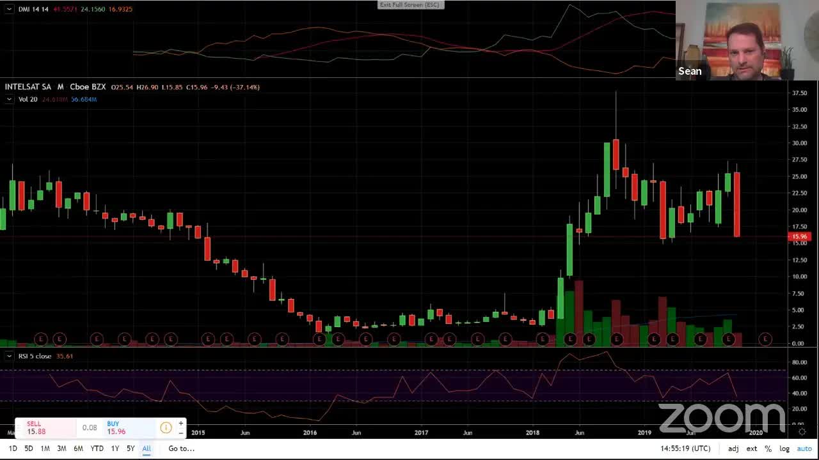Click the M interval label beside INTELSAT SA

coord(61,87)
